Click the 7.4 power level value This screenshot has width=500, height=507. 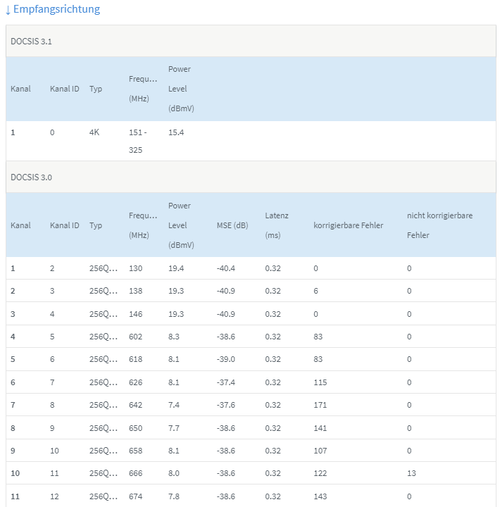click(x=174, y=405)
